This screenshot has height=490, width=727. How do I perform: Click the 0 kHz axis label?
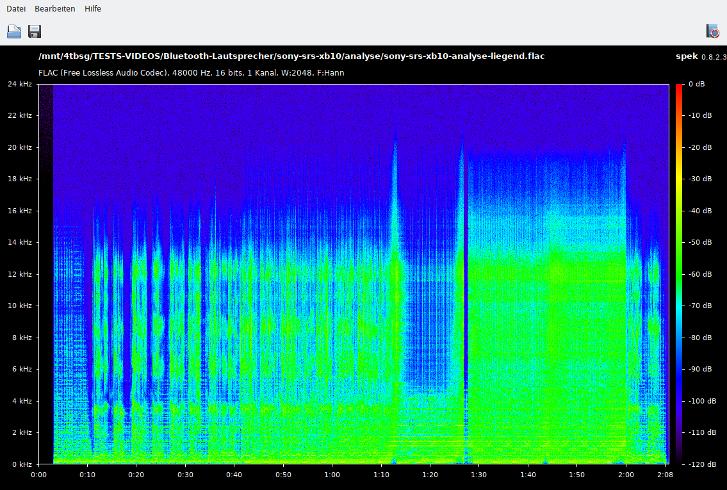(x=22, y=464)
